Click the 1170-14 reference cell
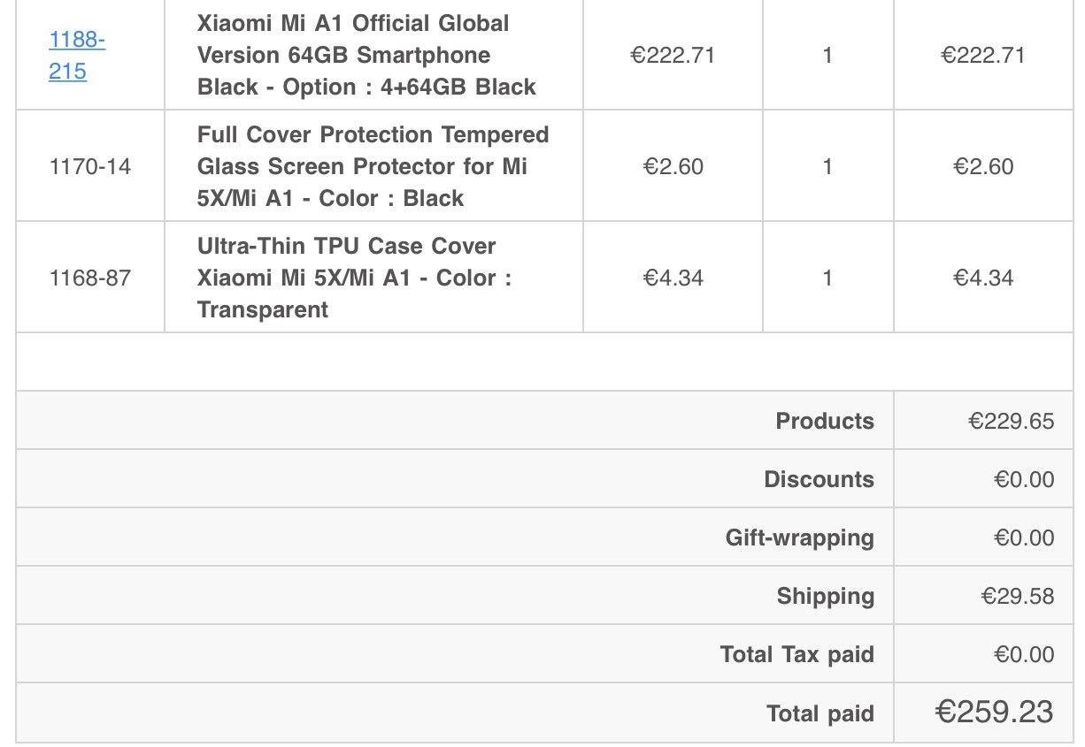Image resolution: width=1085 pixels, height=747 pixels. [90, 166]
